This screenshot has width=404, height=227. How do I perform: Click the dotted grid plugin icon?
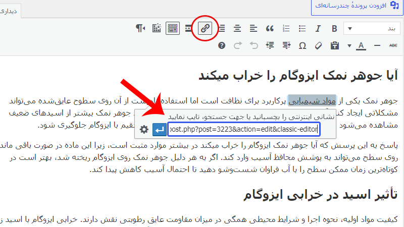pos(157,28)
